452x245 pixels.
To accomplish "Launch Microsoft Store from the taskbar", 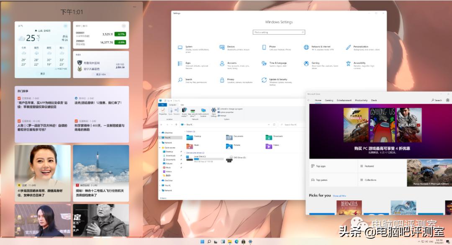I will click(x=244, y=242).
